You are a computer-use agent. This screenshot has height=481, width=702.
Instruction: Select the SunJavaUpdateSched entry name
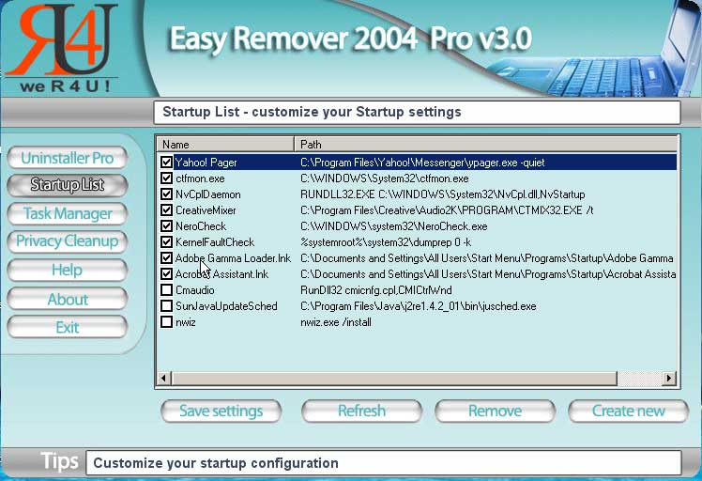[x=226, y=306]
